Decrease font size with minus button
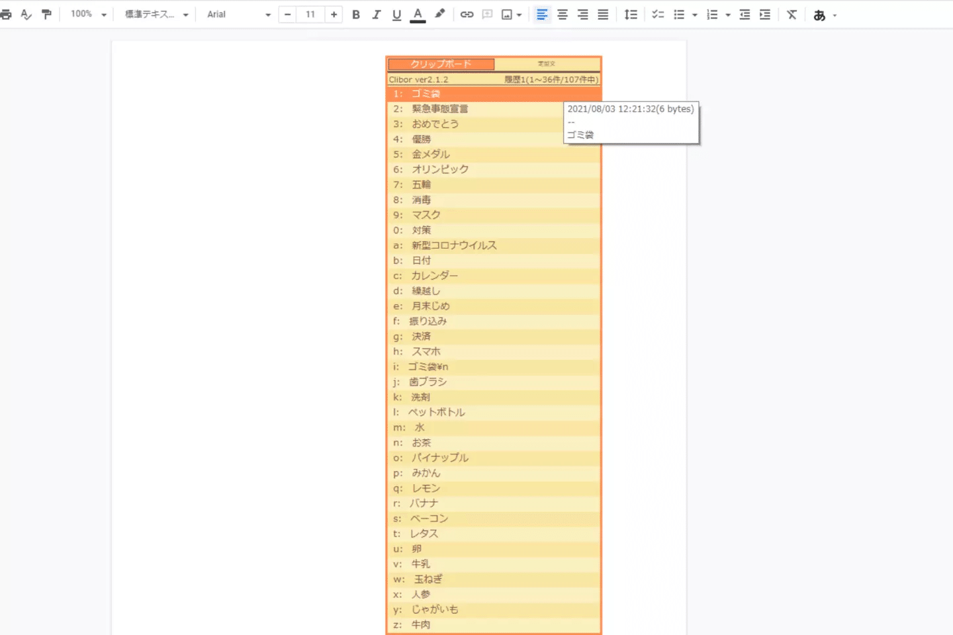Screen dimensions: 953x635 point(287,15)
